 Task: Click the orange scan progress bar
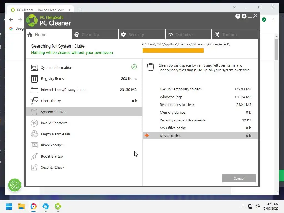[x=173, y=50]
